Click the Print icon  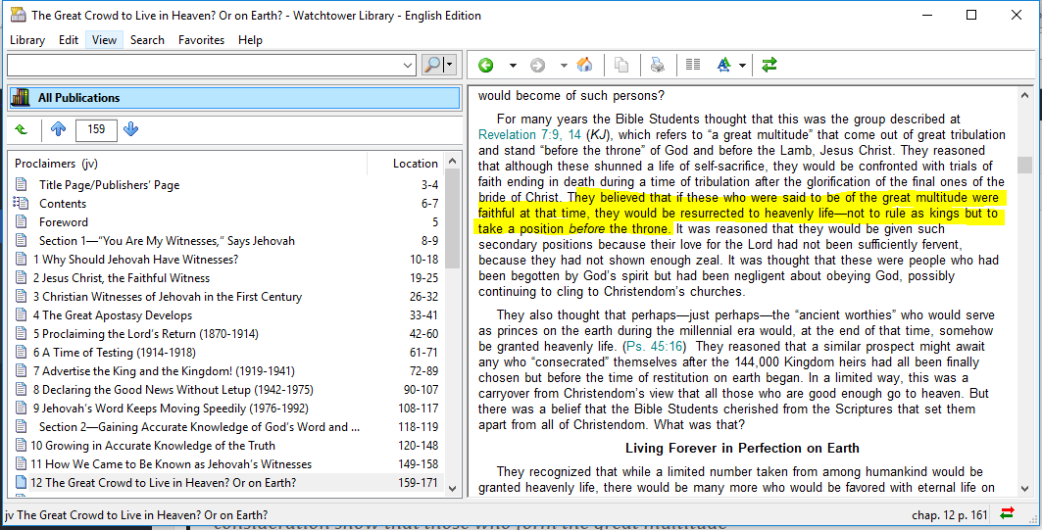click(657, 66)
